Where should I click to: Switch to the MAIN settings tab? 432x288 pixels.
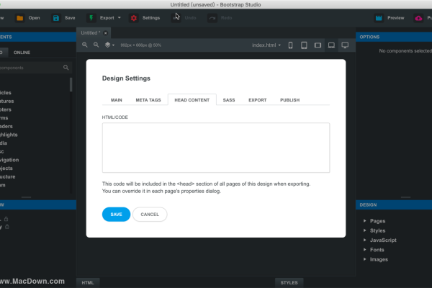coord(116,100)
